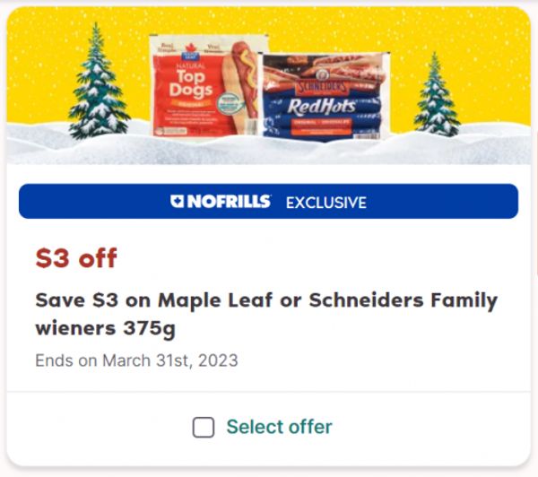Click the red $3 off heading
This screenshot has height=477, width=538.
pyautogui.click(x=76, y=258)
